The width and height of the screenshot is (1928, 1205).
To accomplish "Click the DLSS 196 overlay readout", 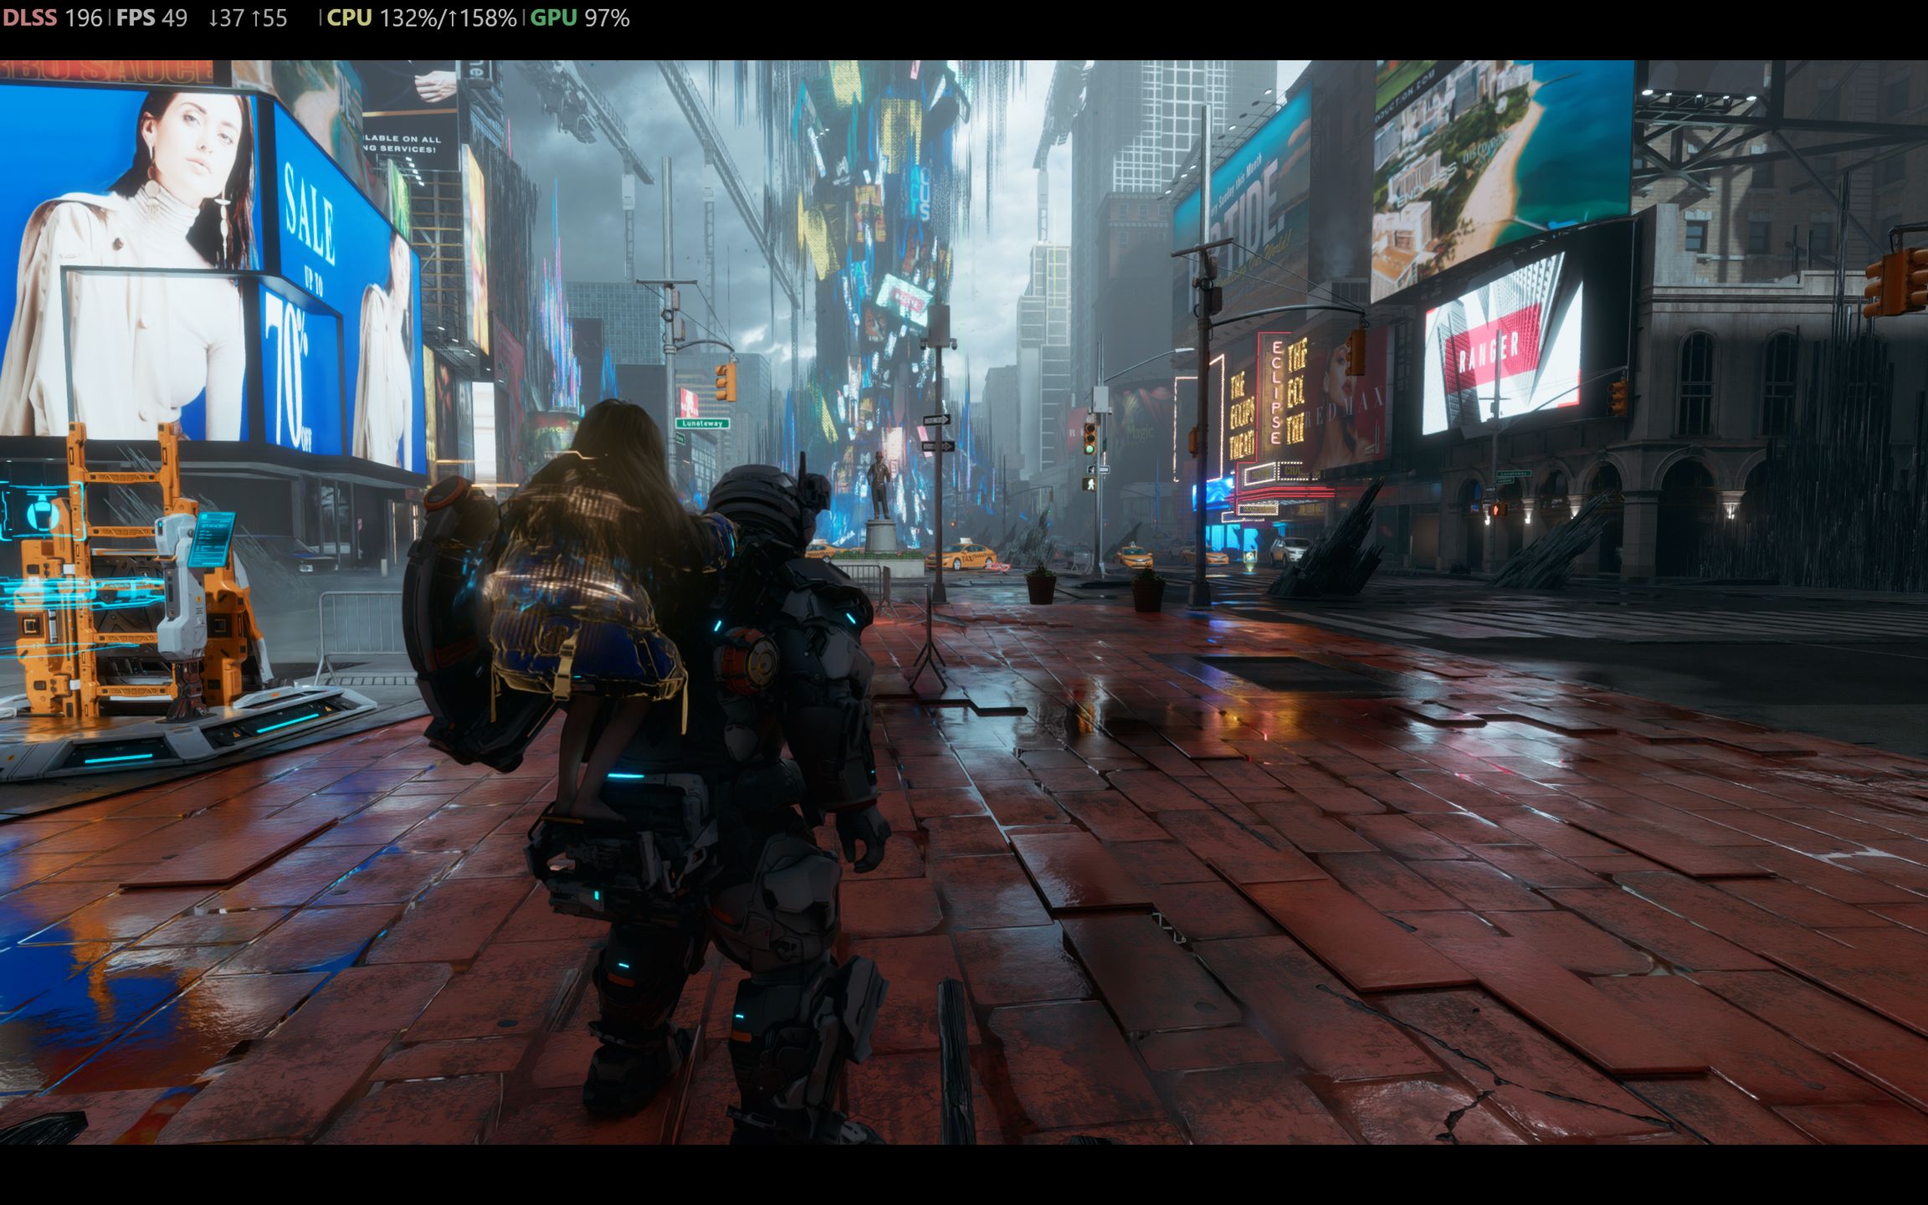I will point(53,18).
